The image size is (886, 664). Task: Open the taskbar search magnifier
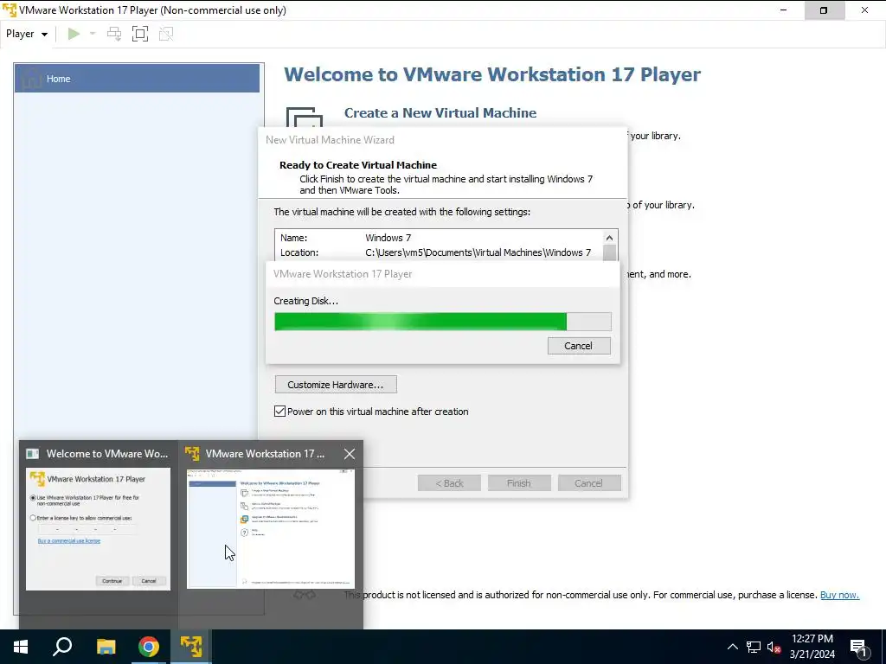(62, 647)
